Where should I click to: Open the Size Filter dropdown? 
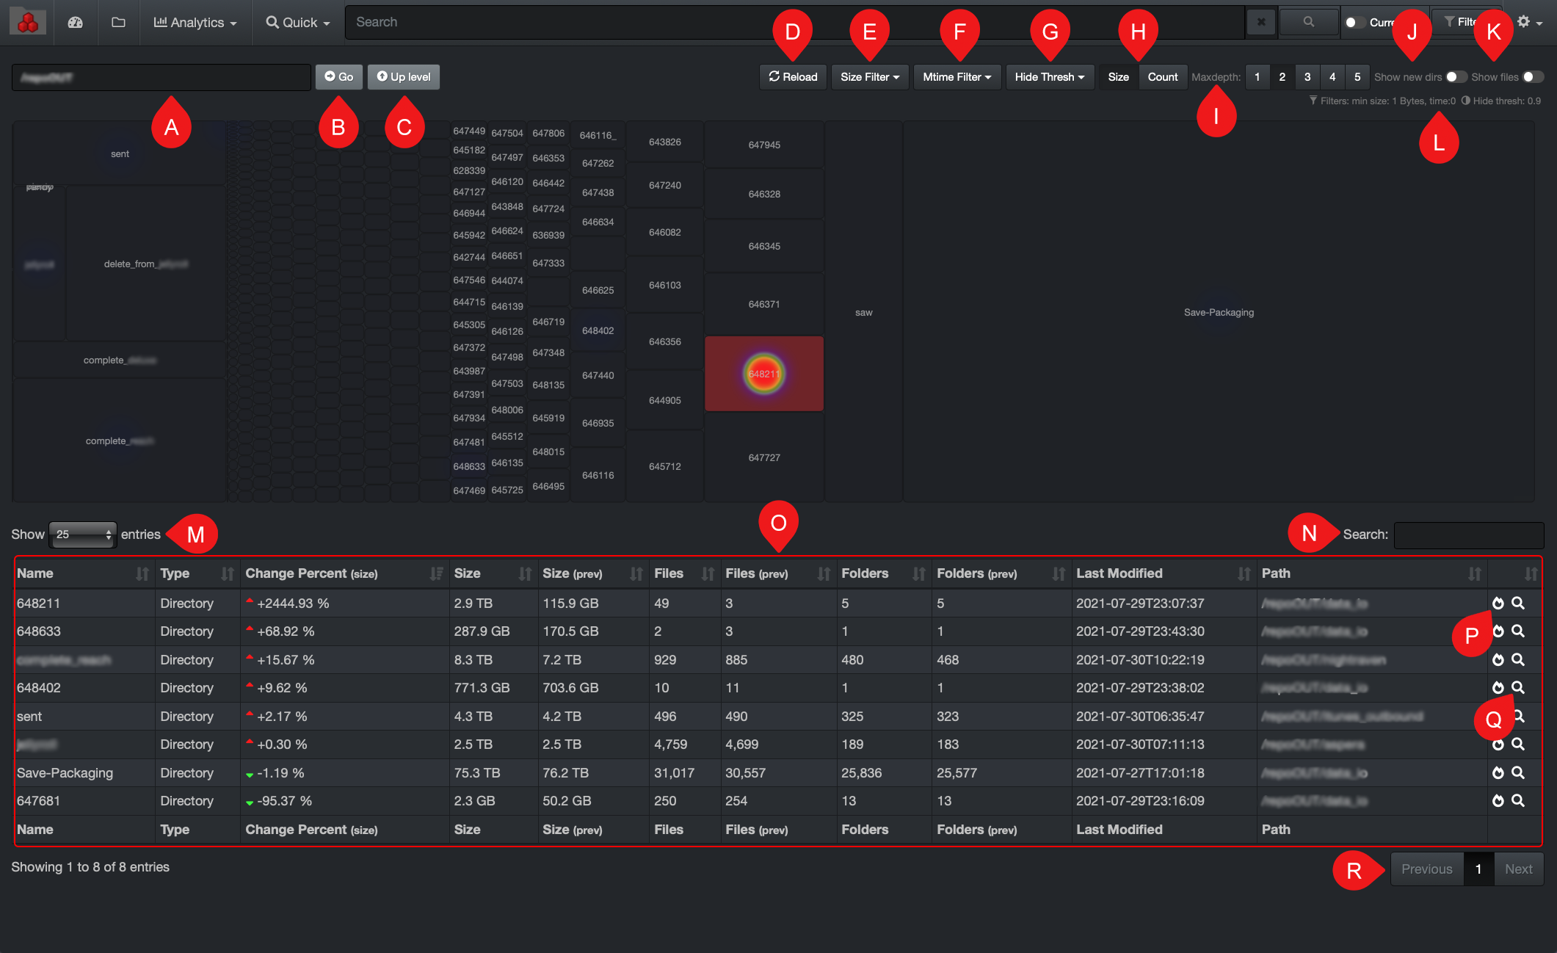click(869, 77)
